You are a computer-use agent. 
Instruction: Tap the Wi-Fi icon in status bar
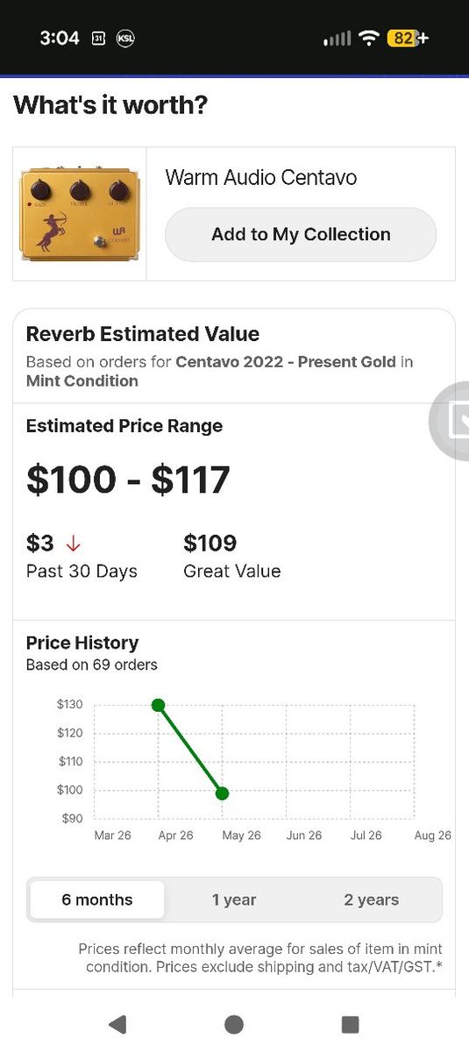coord(369,39)
